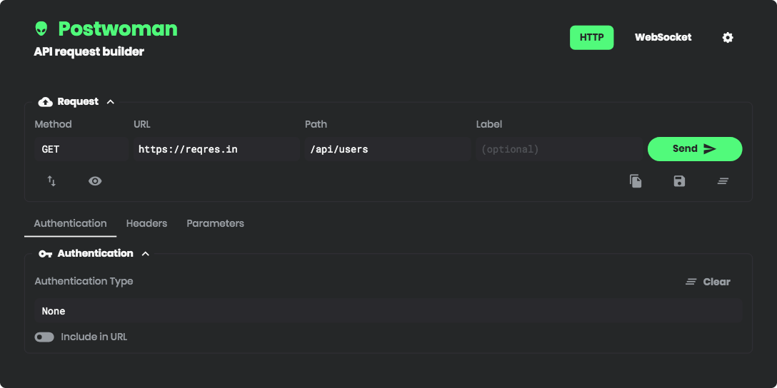Screen dimensions: 777x388
Task: Toggle the eye preview icon
Action: [x=95, y=181]
